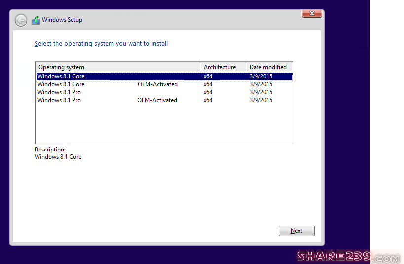The image size is (404, 264).
Task: Click the heading Select the operating system
Action: (101, 44)
